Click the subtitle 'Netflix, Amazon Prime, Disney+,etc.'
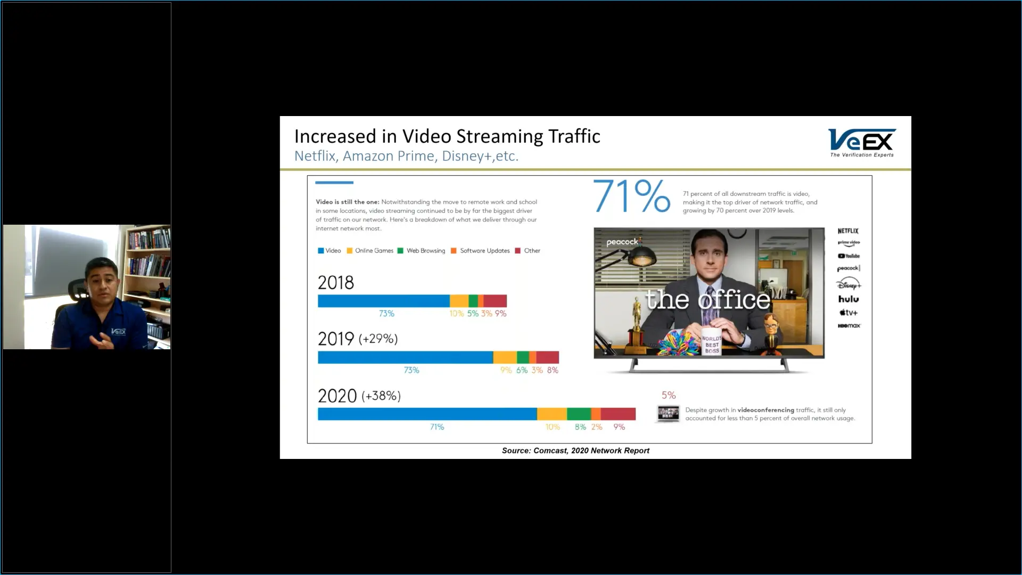 point(406,156)
